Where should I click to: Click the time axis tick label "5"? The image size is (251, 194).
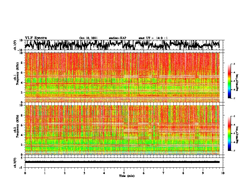[124, 173]
